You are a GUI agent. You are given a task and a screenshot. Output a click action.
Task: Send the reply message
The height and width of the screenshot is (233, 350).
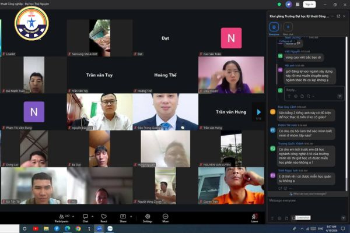pos(339,96)
